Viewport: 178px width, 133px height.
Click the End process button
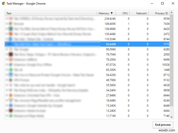tap(163, 125)
